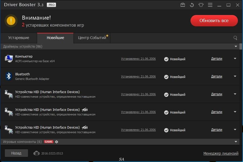Open Детали for Компьютер
The image size is (243, 162).
(217, 59)
